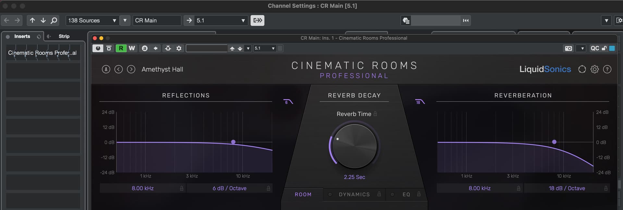Open the Cinematic Rooms settings gear
623x210 pixels.
(594, 69)
